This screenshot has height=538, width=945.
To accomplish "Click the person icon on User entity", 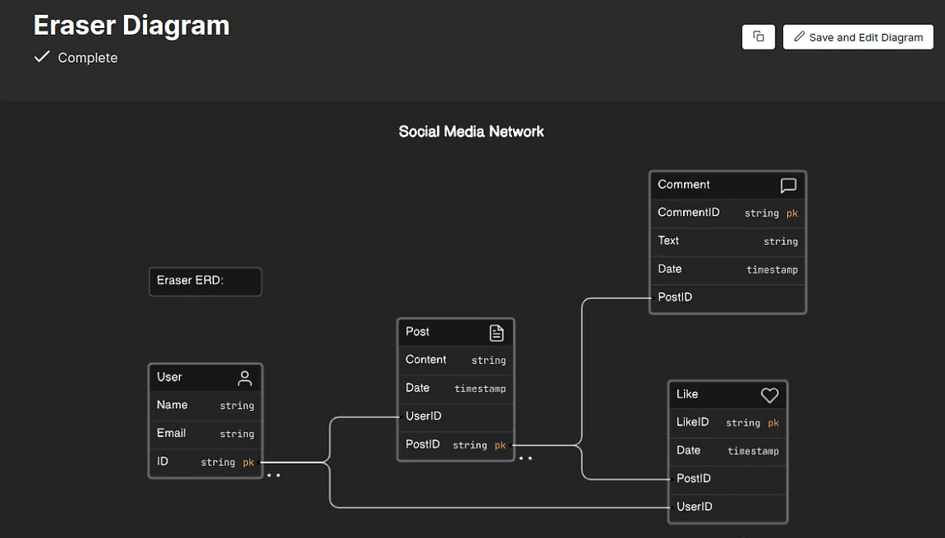I will [245, 377].
